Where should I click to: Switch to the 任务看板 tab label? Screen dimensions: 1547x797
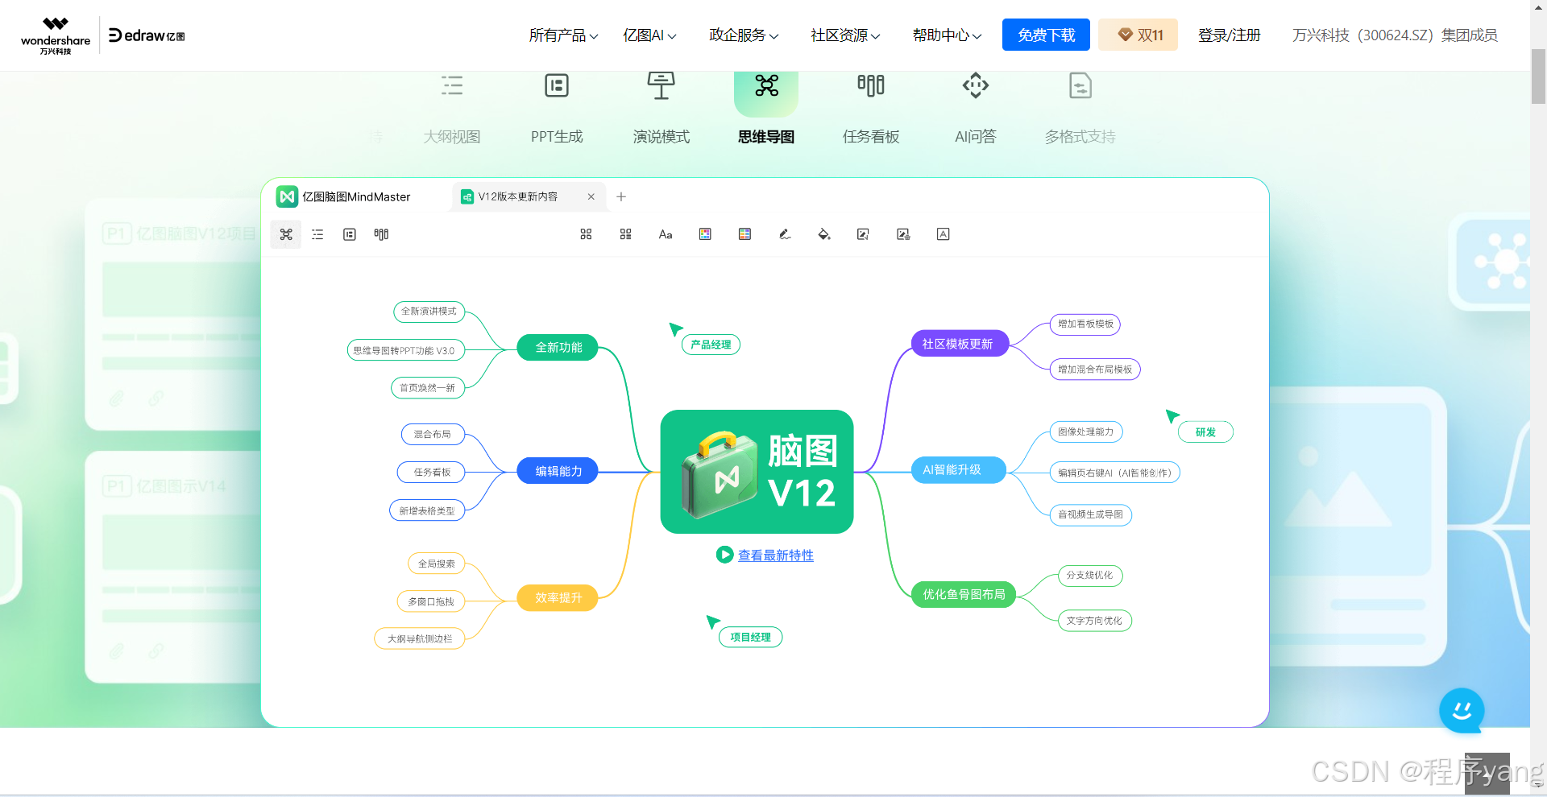pyautogui.click(x=871, y=137)
